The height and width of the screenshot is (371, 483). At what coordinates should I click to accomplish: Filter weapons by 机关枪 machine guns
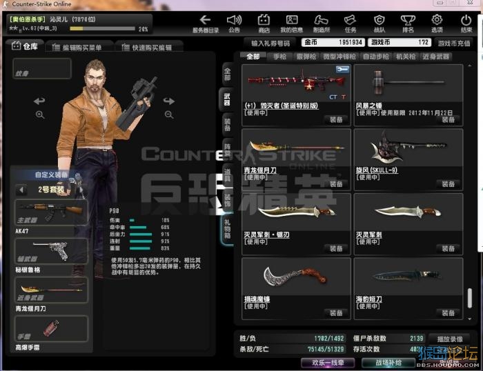[406, 57]
